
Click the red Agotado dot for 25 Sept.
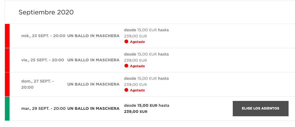click(126, 66)
